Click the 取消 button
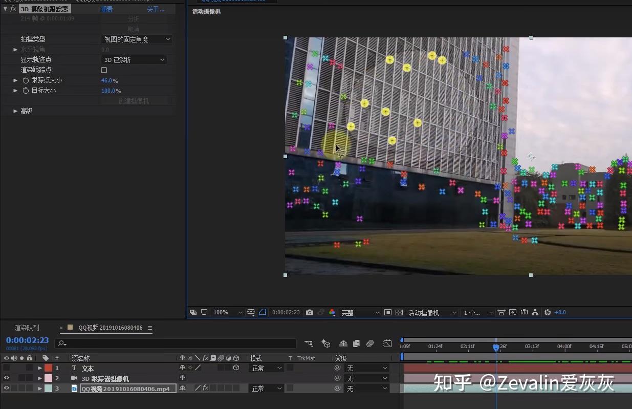This screenshot has width=632, height=409. [134, 29]
